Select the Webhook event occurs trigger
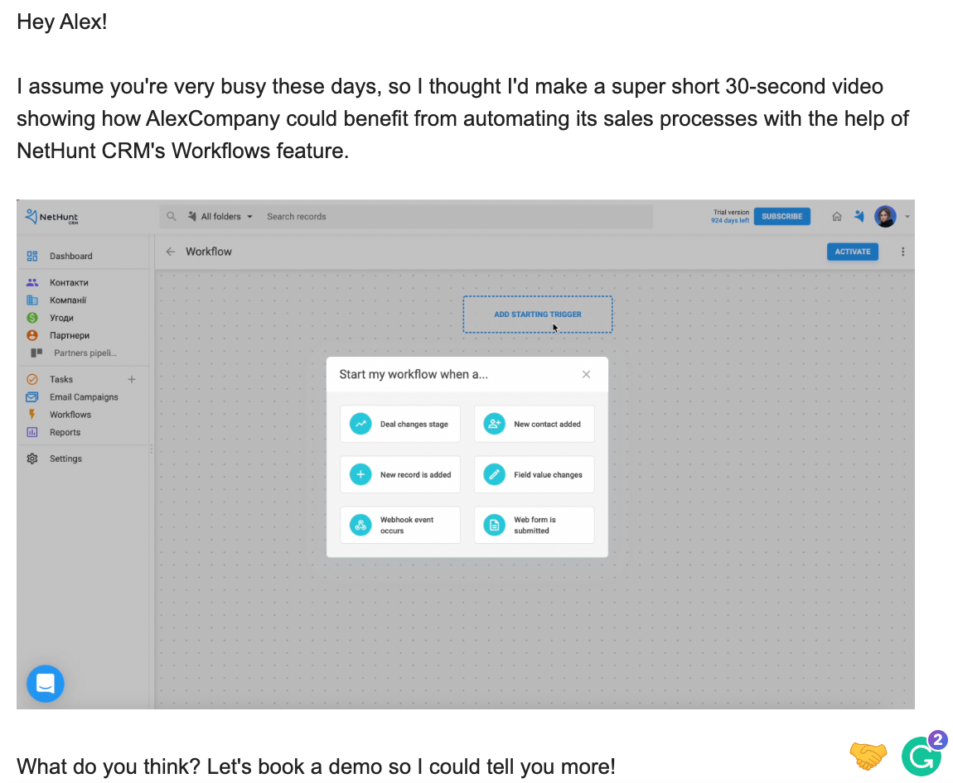Viewport: 953px width, 783px height. [400, 525]
